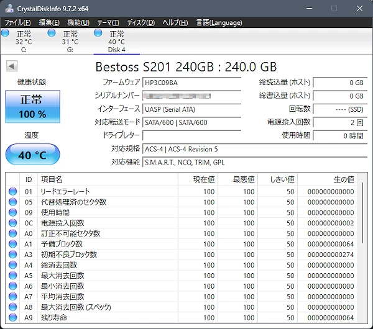
Task: Click the 生の値 column header
Action: pos(343,179)
